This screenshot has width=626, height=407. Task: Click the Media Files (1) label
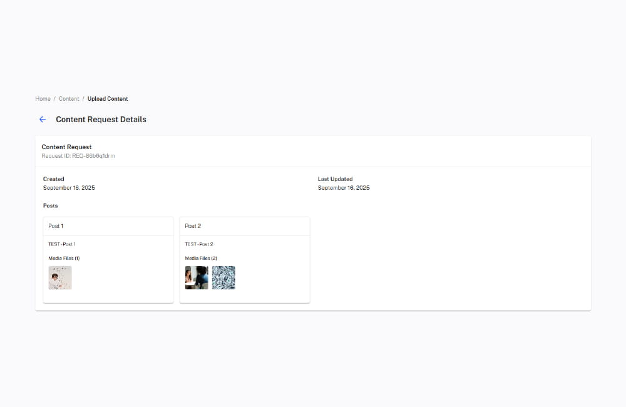(x=64, y=257)
